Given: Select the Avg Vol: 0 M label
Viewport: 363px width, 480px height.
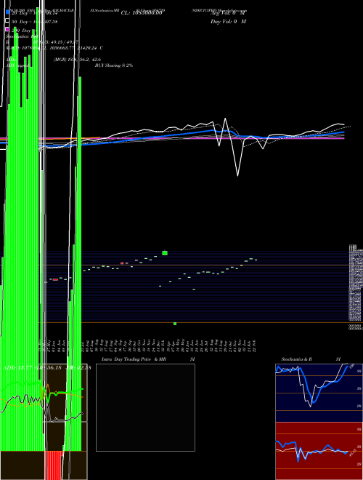Looking at the screenshot, I should (x=228, y=13).
